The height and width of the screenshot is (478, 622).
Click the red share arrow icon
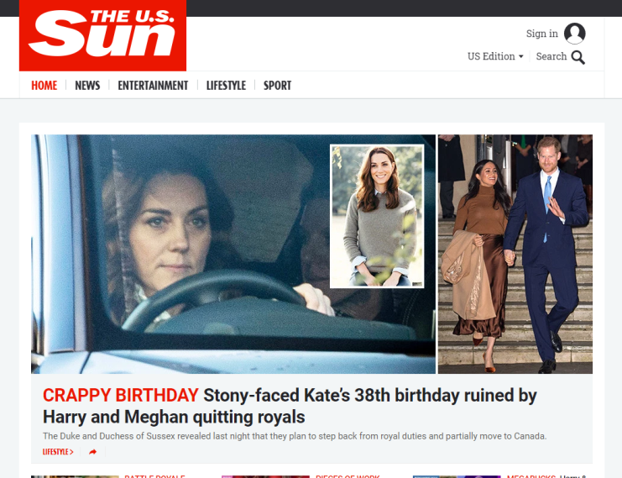92,452
